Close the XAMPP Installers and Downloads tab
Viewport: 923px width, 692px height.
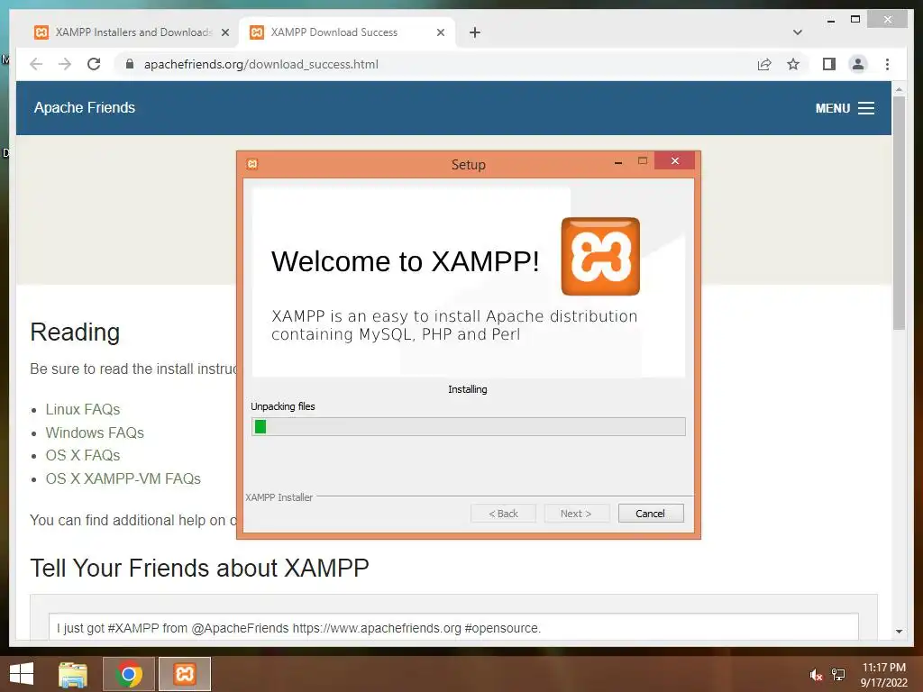click(224, 32)
